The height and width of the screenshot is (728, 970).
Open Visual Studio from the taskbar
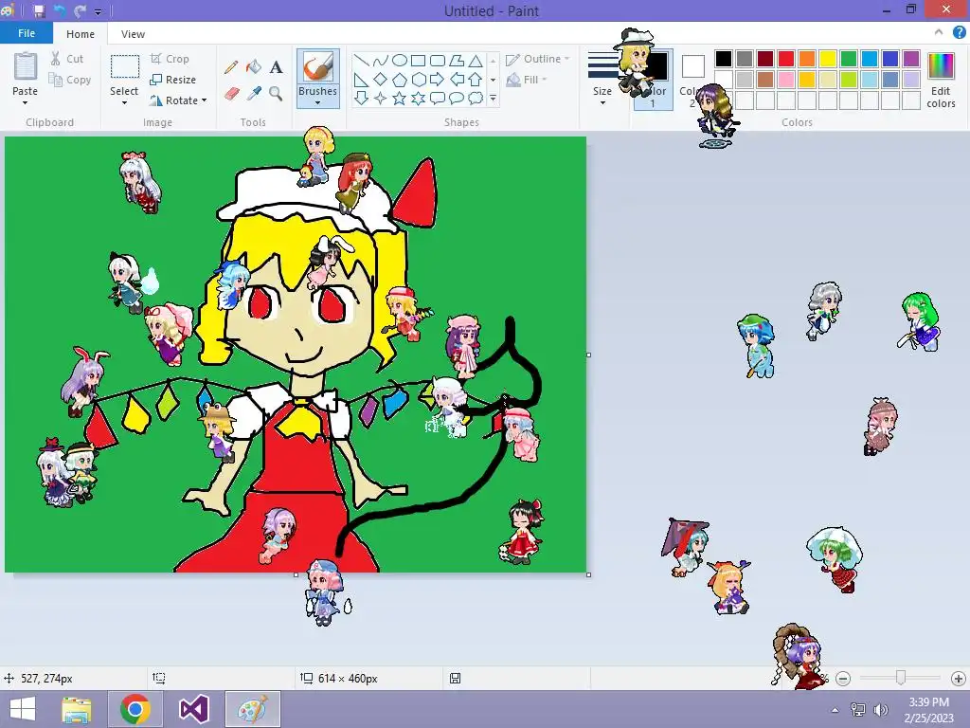(x=193, y=709)
